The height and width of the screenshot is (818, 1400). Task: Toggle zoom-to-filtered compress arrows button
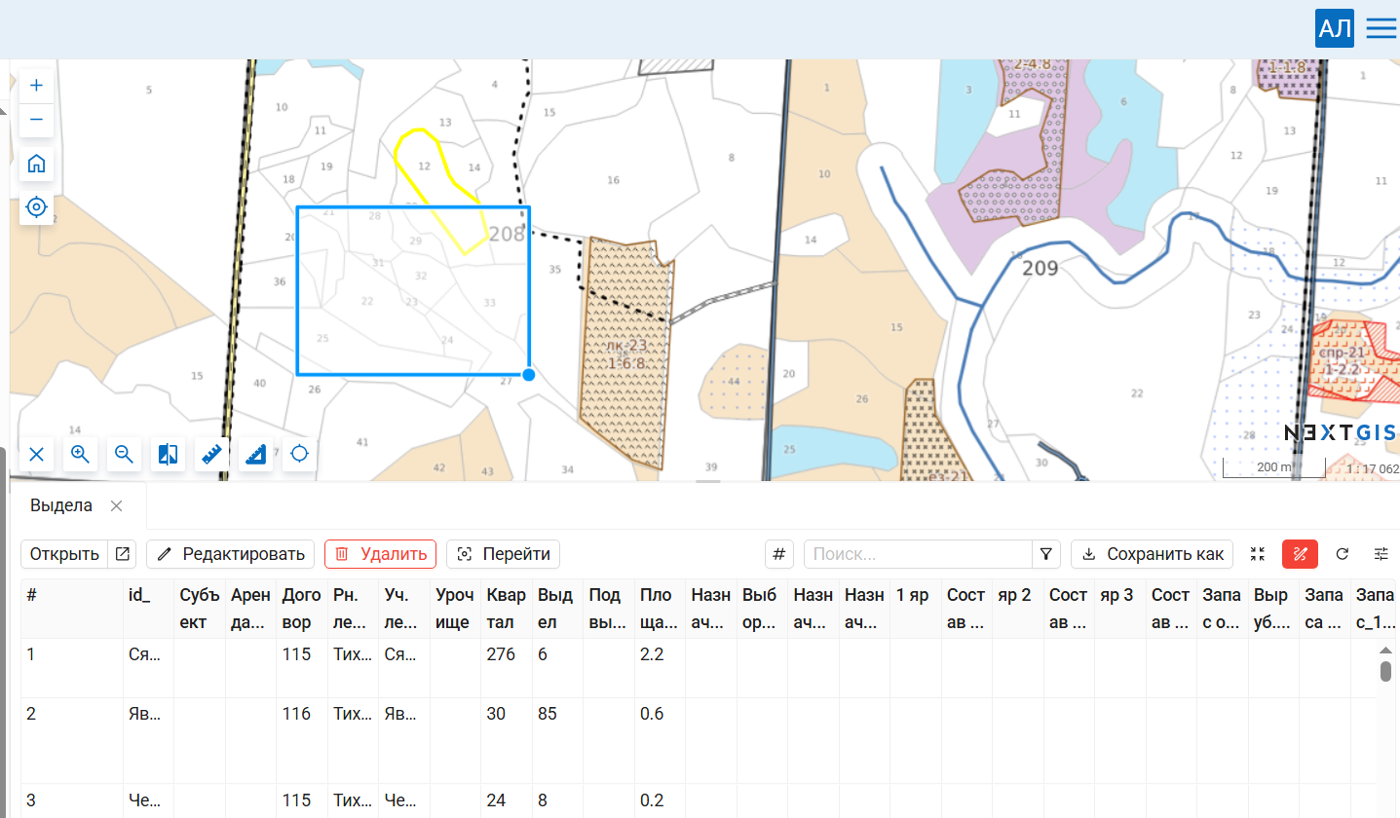pyautogui.click(x=1258, y=554)
